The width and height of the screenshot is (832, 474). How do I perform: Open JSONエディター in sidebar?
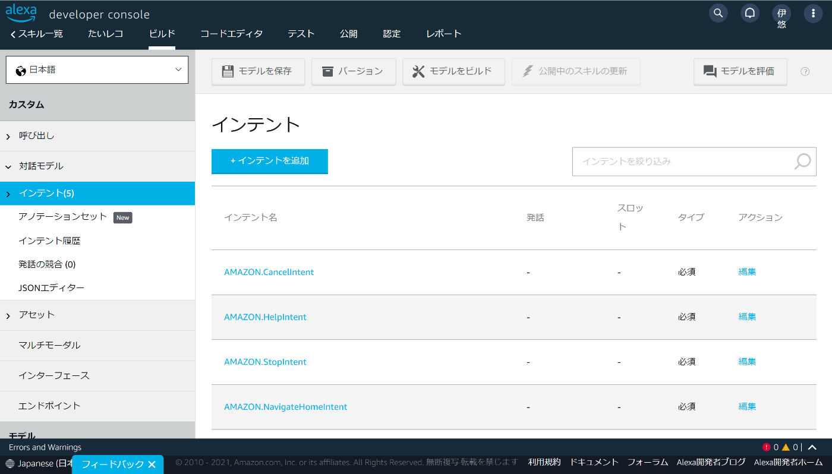pyautogui.click(x=52, y=288)
